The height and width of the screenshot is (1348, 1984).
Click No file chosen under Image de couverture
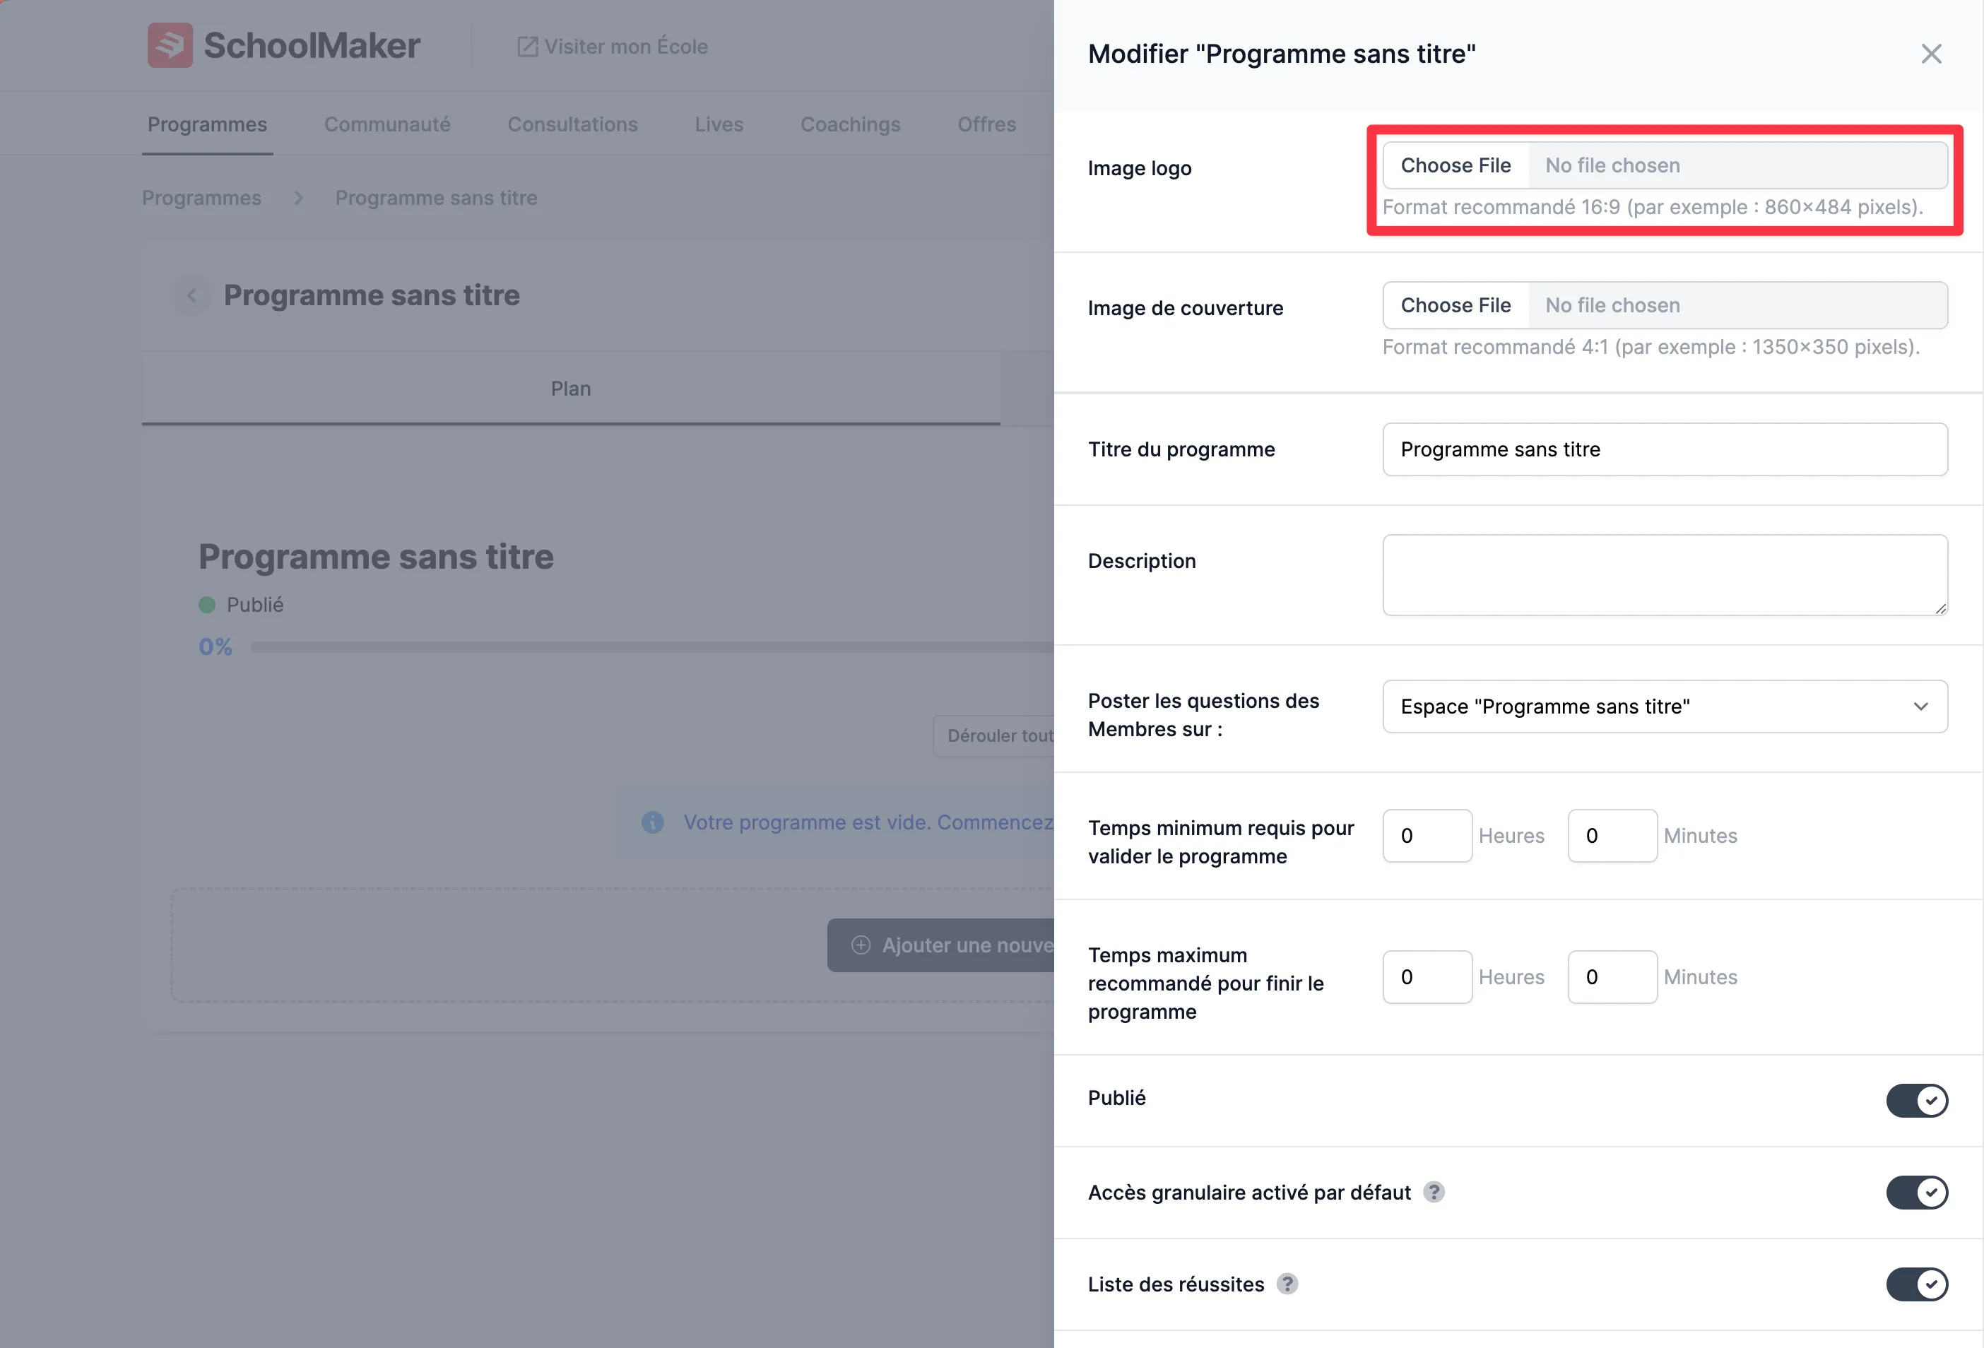pos(1612,306)
